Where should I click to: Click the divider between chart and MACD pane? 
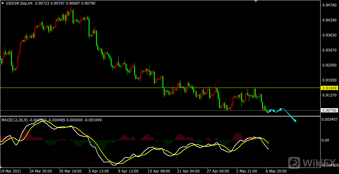pos(154,116)
